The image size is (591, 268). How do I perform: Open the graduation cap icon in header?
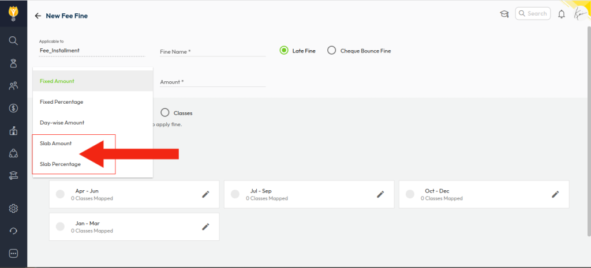click(x=504, y=14)
